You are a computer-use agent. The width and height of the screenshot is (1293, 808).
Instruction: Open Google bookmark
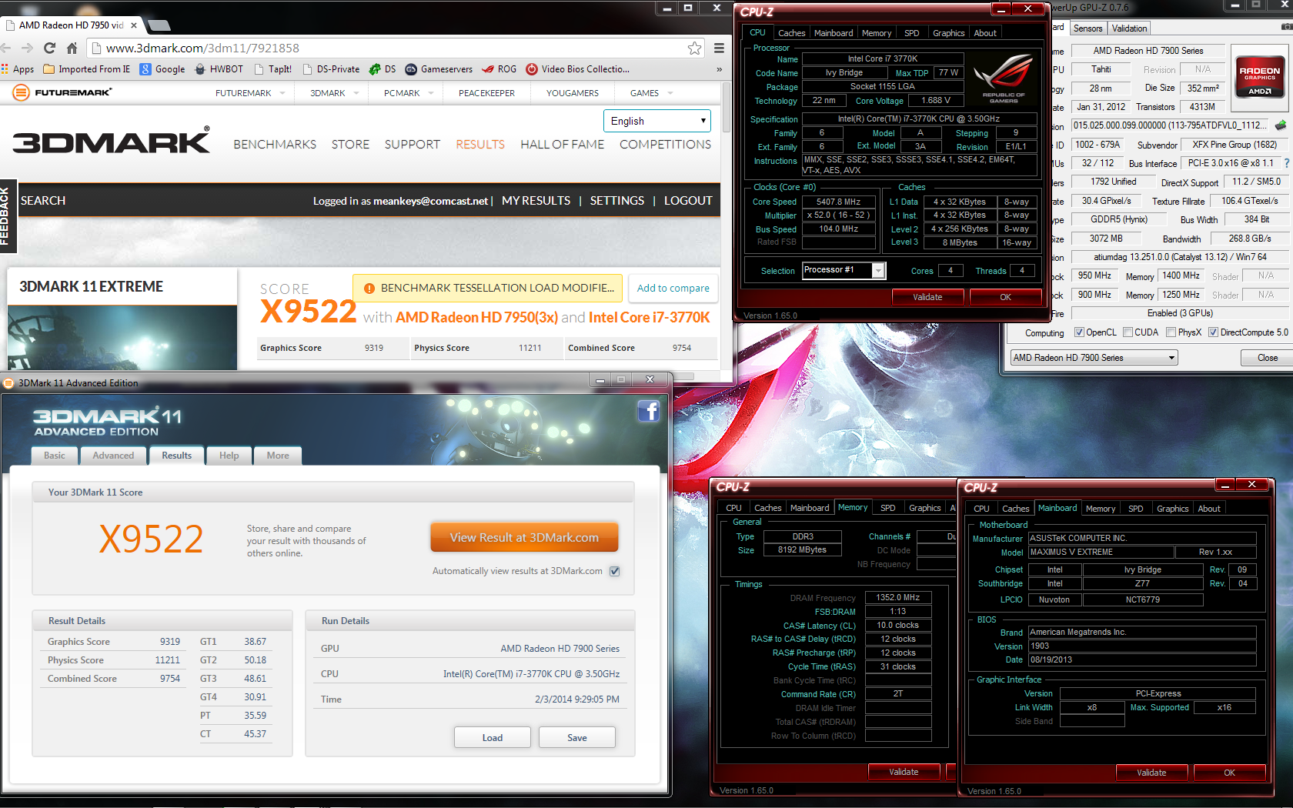point(162,69)
